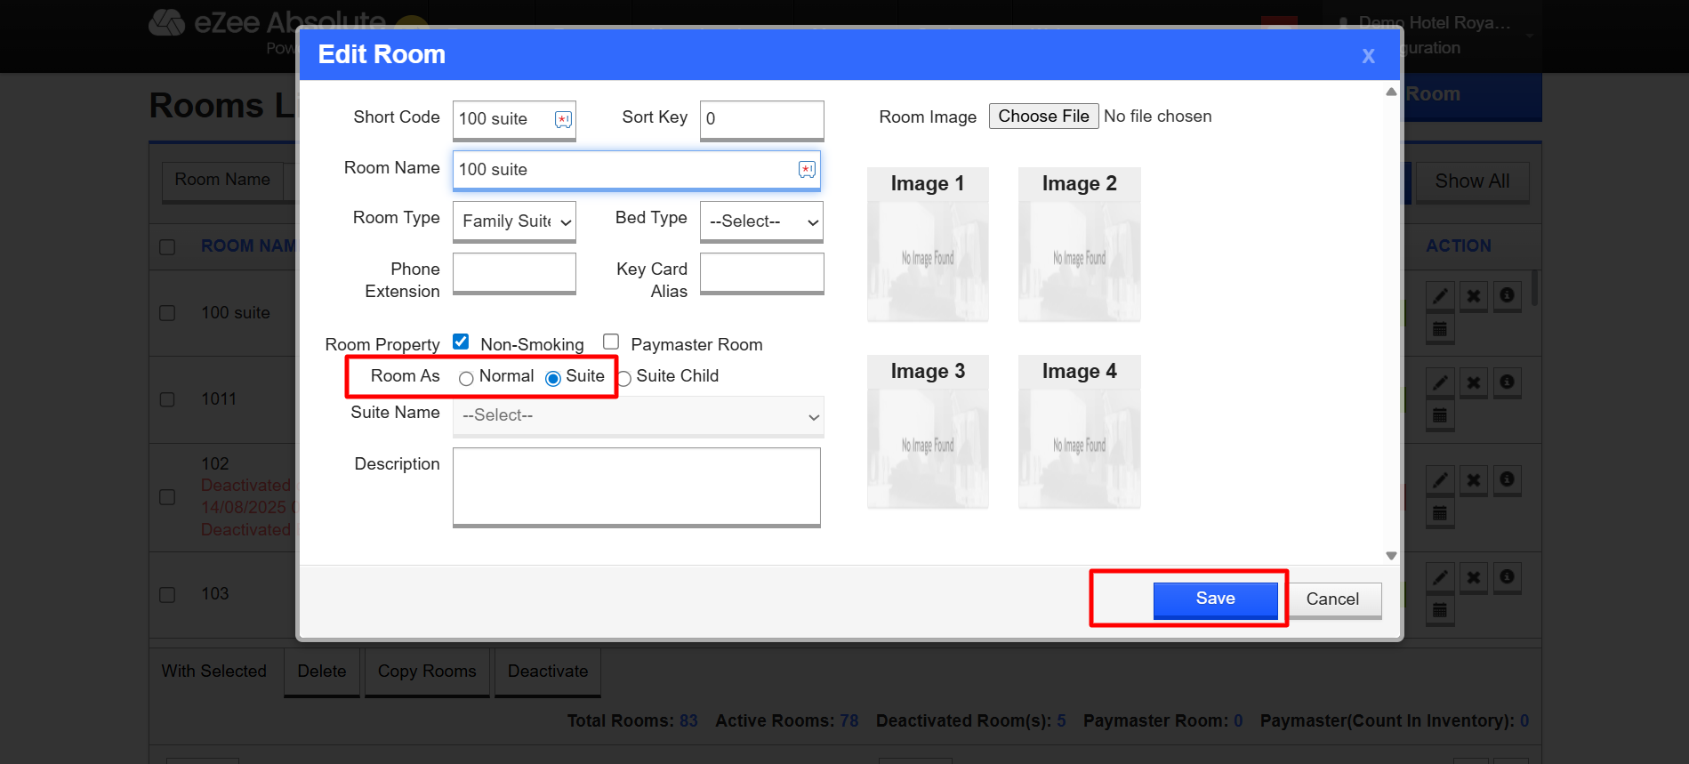Click info icon for room 102

click(1507, 479)
